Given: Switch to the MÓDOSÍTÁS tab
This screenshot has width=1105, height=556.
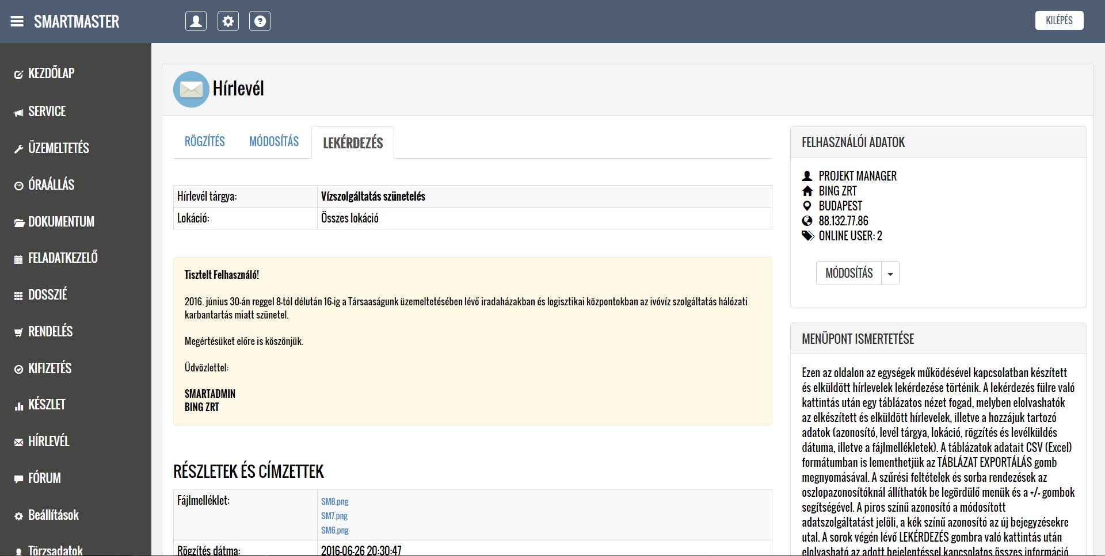Looking at the screenshot, I should (274, 141).
